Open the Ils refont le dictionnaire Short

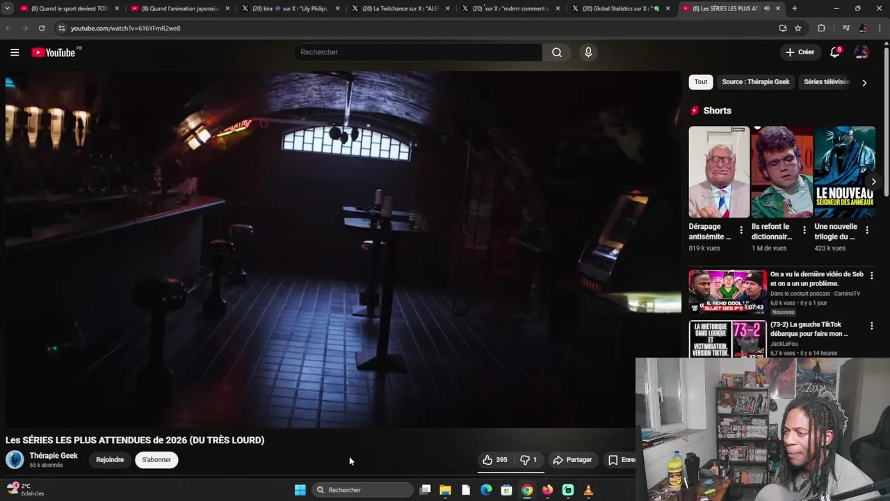point(782,172)
